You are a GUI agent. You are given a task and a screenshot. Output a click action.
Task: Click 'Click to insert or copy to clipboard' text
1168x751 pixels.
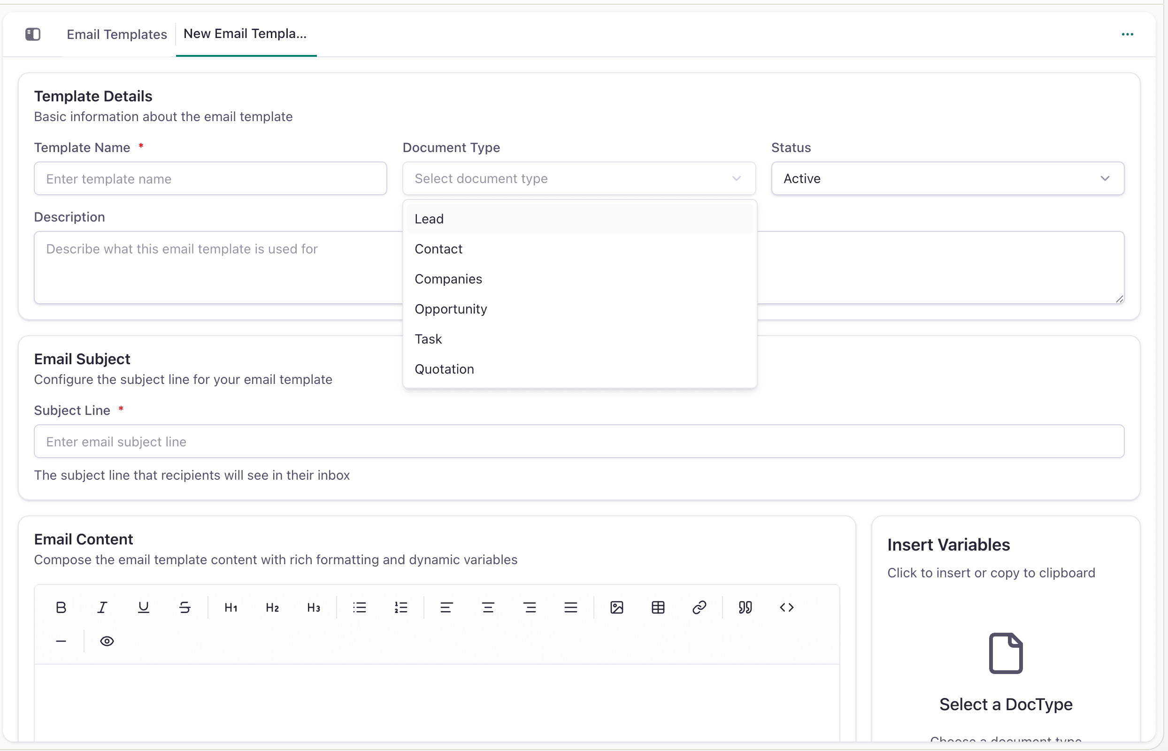click(991, 573)
